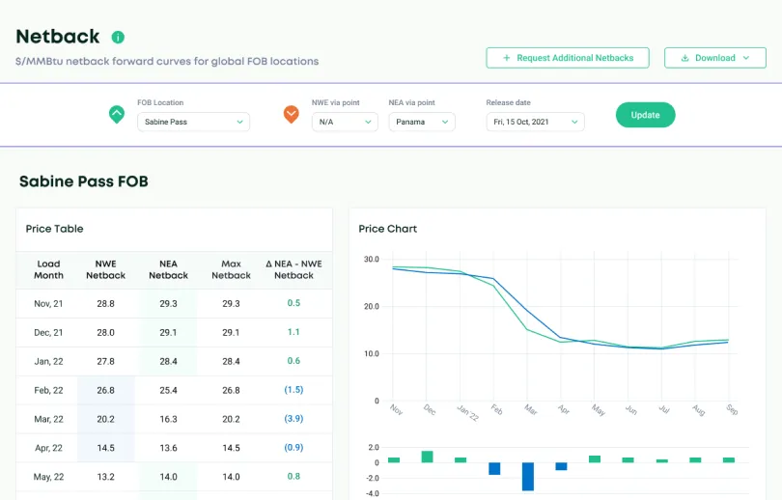
Task: Click the Δ NEA - NWE Netback header
Action: tap(293, 269)
